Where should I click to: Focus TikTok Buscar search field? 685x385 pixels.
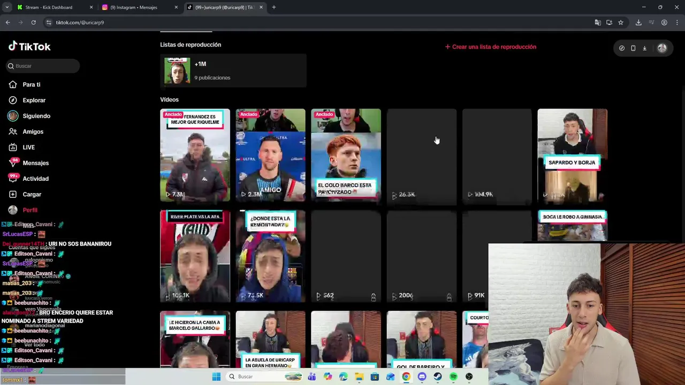click(x=44, y=66)
